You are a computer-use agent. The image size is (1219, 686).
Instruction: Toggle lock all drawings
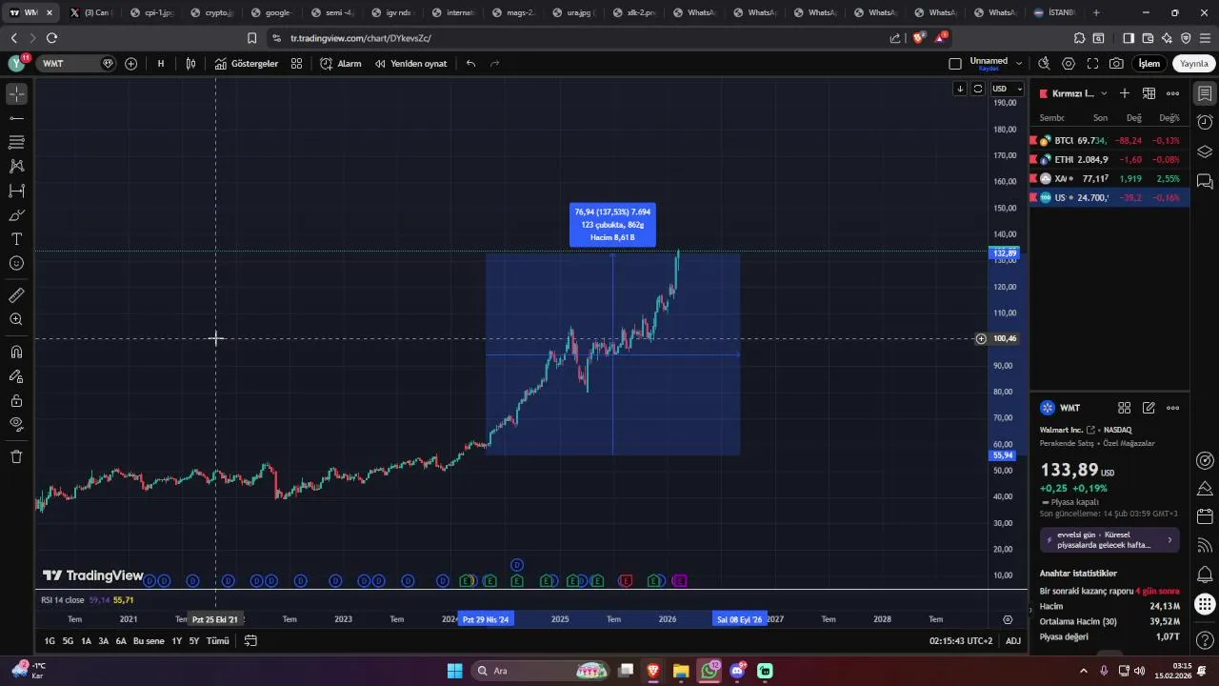16,401
